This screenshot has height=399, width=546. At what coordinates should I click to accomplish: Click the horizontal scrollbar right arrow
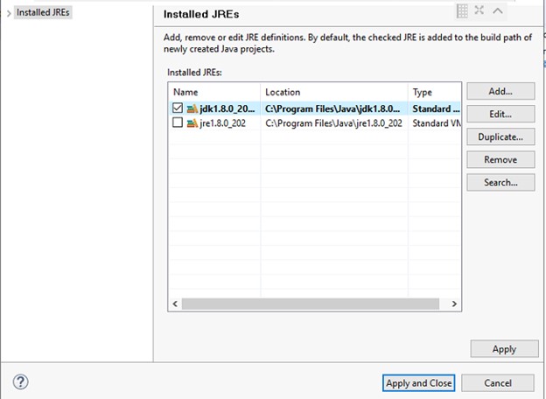(x=454, y=304)
